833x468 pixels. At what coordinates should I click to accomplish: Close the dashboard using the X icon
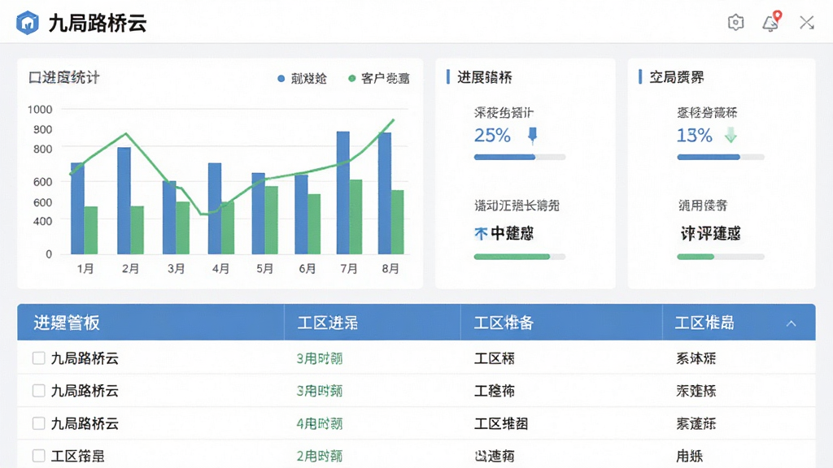[807, 23]
